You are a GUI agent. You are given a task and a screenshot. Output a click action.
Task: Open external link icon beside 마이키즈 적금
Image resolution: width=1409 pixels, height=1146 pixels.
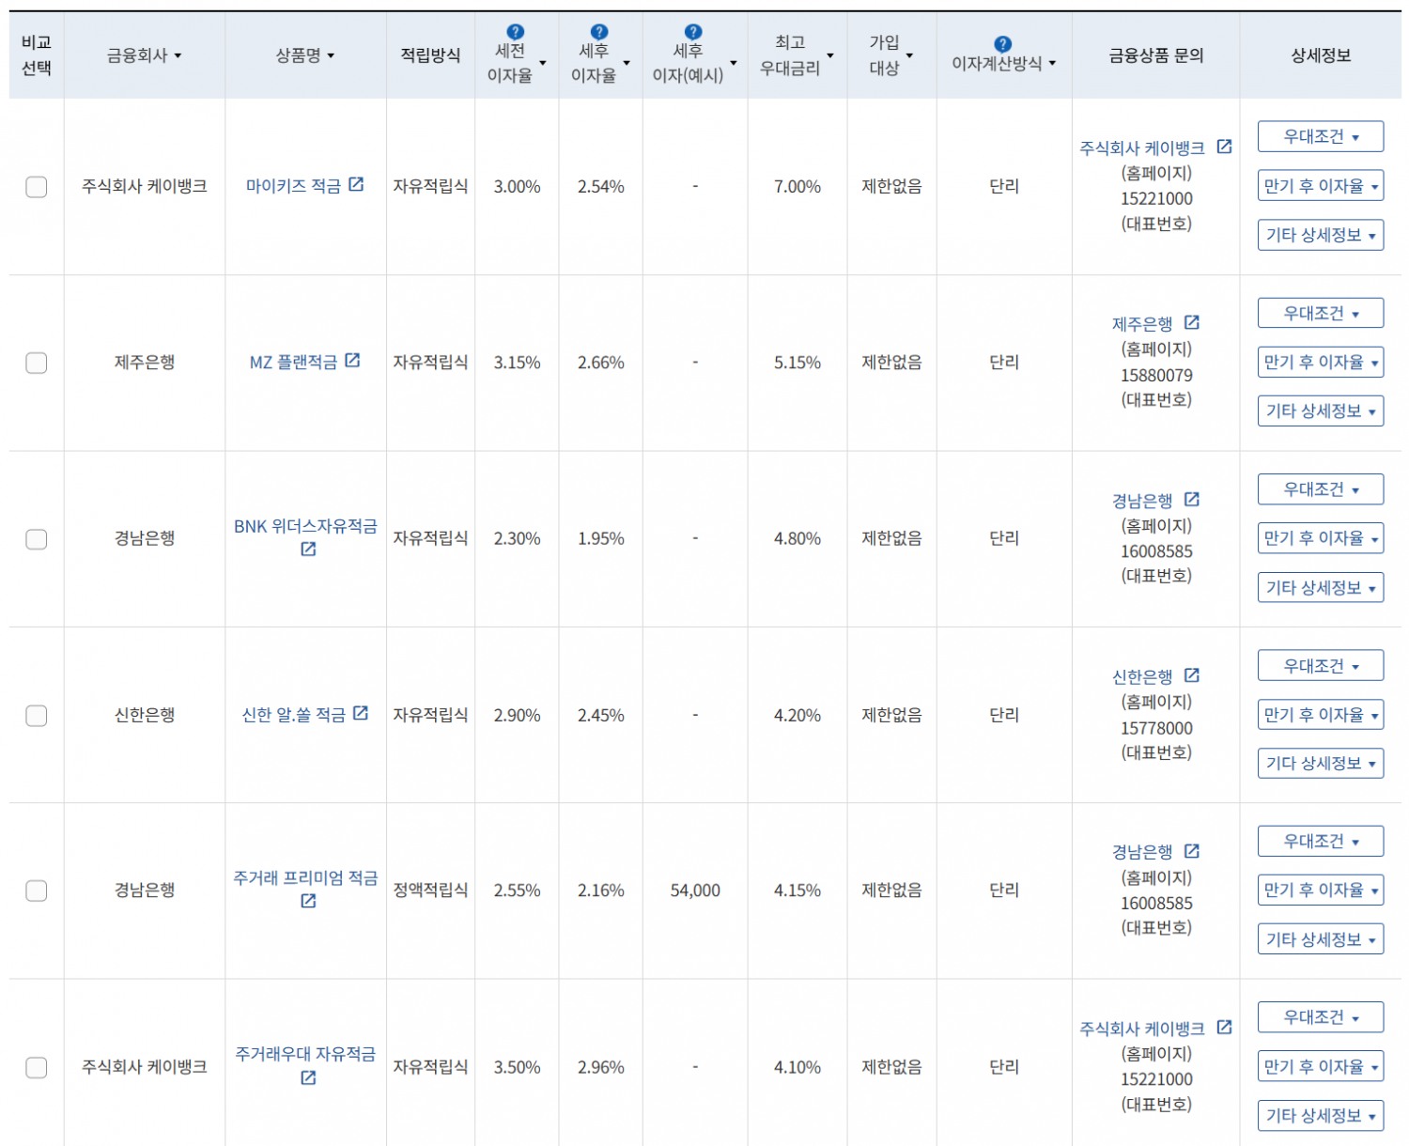356,184
